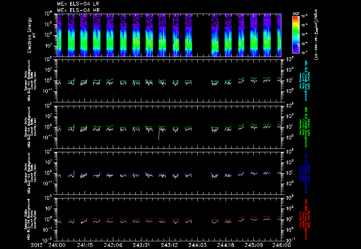Click the 'MEx ELS-04 LR' title text
The height and width of the screenshot is (249, 361).
click(x=78, y=4)
